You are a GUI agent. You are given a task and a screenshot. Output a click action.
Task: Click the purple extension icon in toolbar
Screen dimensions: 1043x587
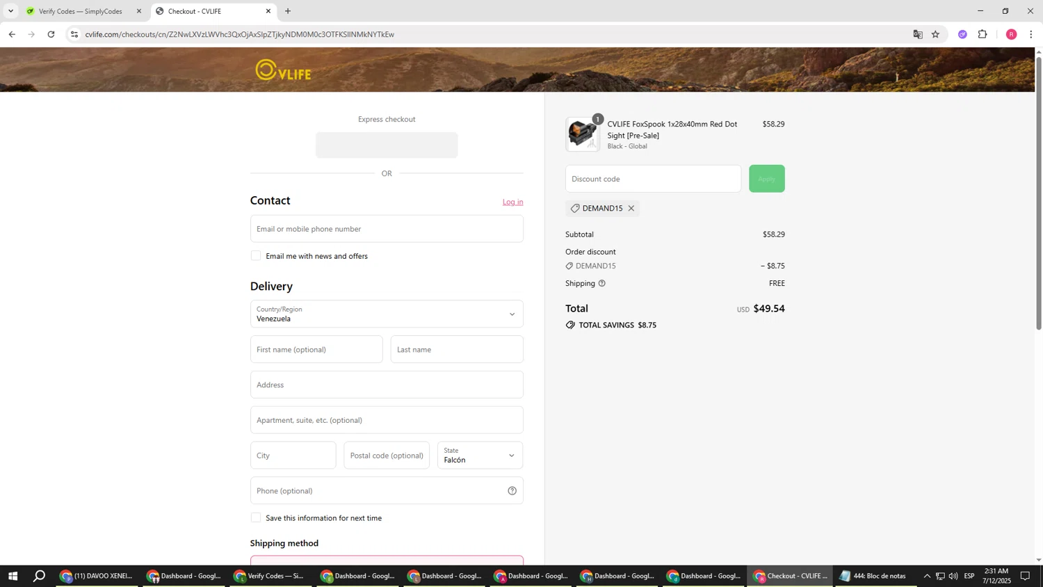coord(962,34)
